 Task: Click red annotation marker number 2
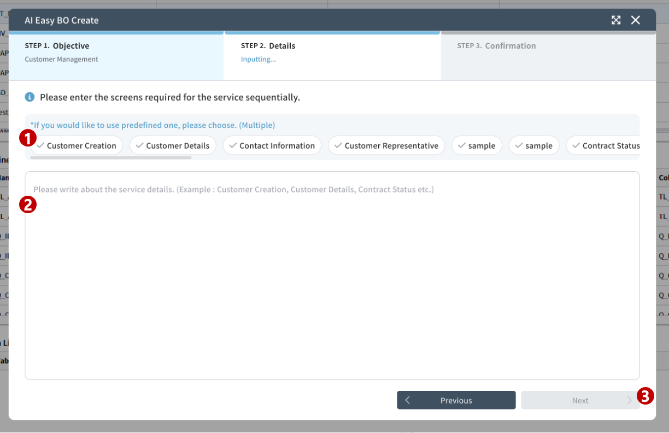point(27,204)
